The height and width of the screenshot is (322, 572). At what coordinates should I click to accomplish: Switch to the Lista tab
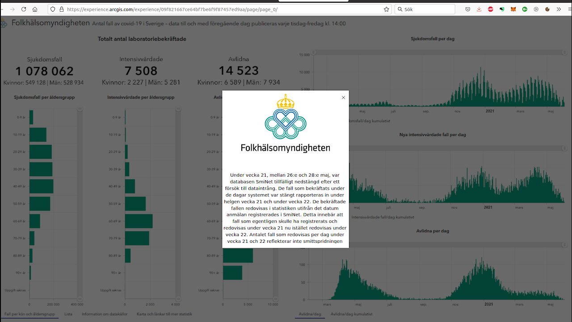[x=68, y=314]
